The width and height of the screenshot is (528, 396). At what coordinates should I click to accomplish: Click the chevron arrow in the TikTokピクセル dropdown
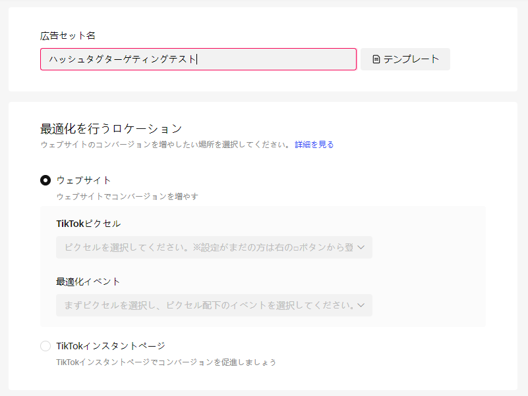(361, 248)
